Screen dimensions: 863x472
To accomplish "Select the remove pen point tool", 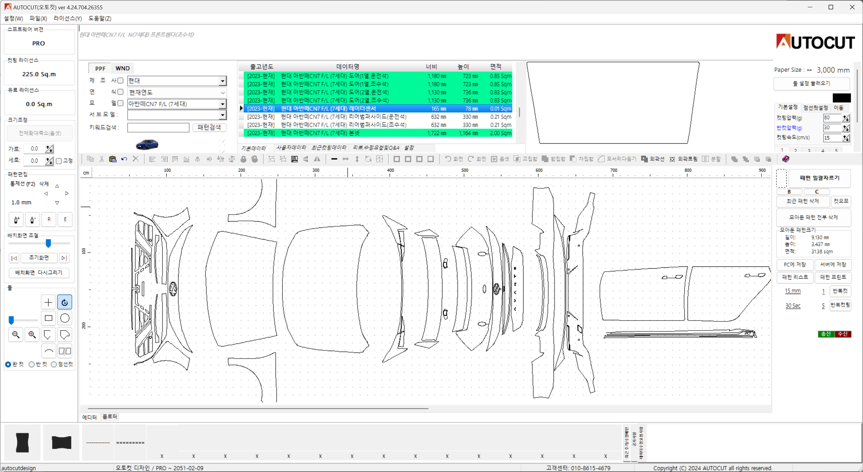I will pyautogui.click(x=33, y=219).
